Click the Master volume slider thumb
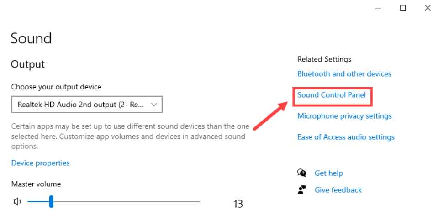The image size is (433, 210). [51, 201]
